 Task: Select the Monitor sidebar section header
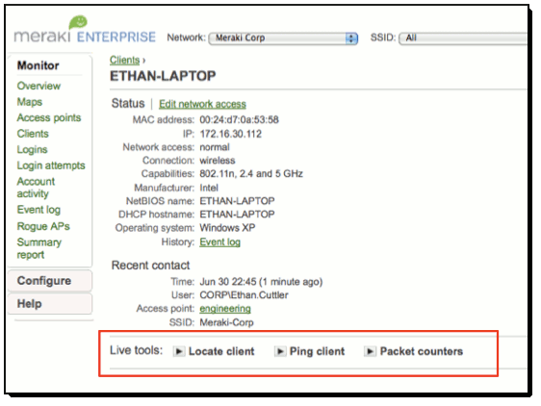point(39,65)
